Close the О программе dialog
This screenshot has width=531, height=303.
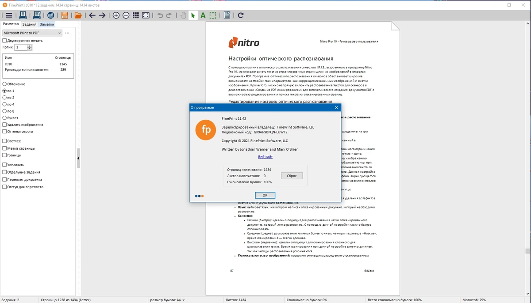tap(336, 107)
